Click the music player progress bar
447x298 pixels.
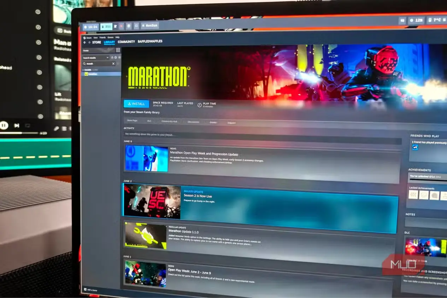pyautogui.click(x=19, y=133)
